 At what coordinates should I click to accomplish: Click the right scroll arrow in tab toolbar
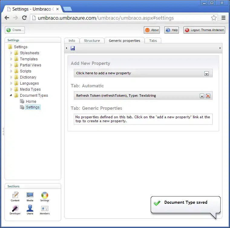[220, 48]
